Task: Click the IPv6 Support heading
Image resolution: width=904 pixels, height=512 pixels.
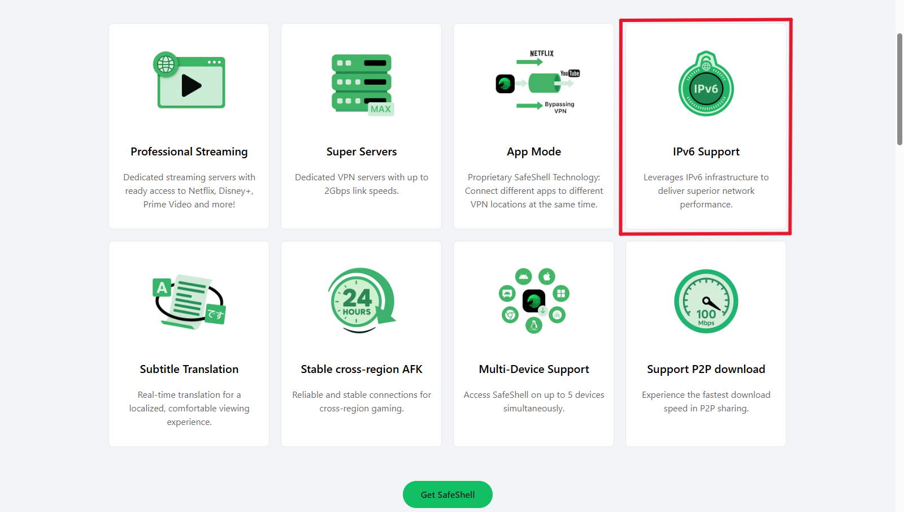Action: [706, 151]
